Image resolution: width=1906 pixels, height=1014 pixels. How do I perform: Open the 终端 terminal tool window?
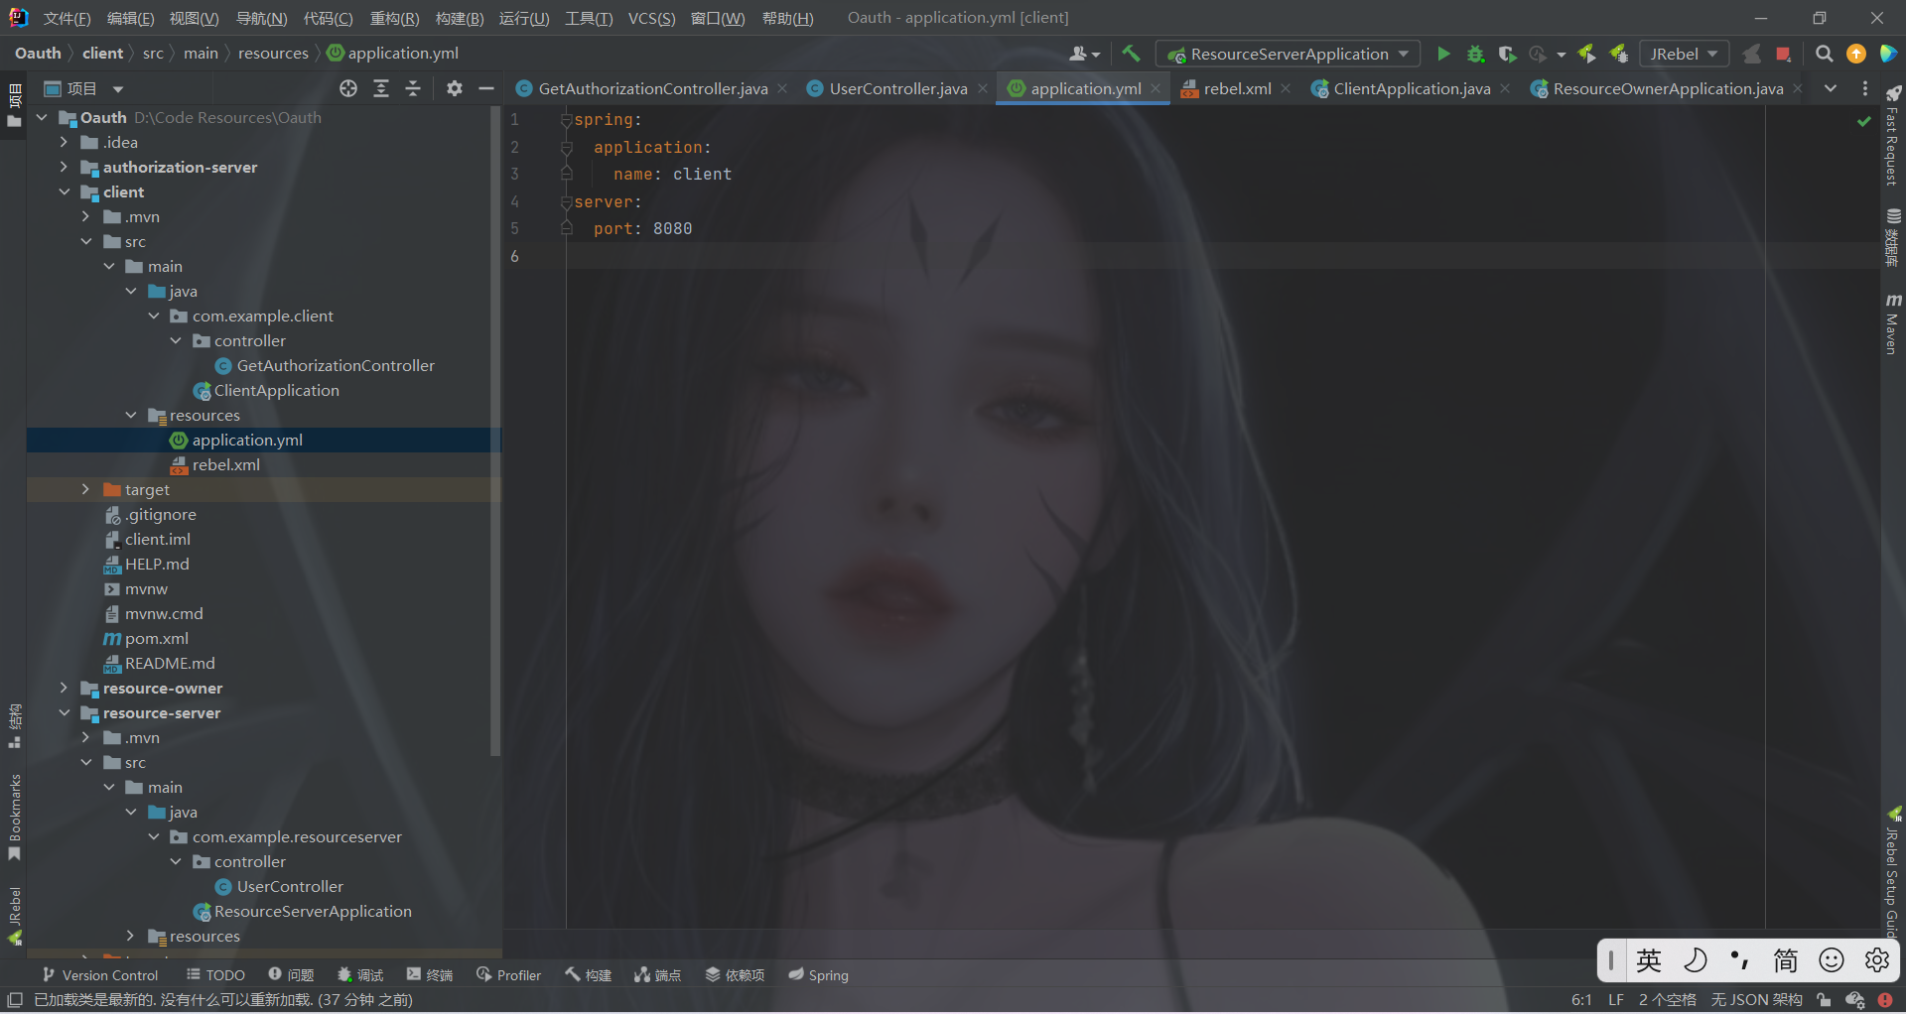pyautogui.click(x=429, y=974)
